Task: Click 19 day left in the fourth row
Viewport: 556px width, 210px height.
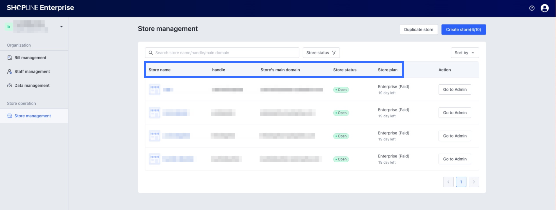Action: click(387, 162)
